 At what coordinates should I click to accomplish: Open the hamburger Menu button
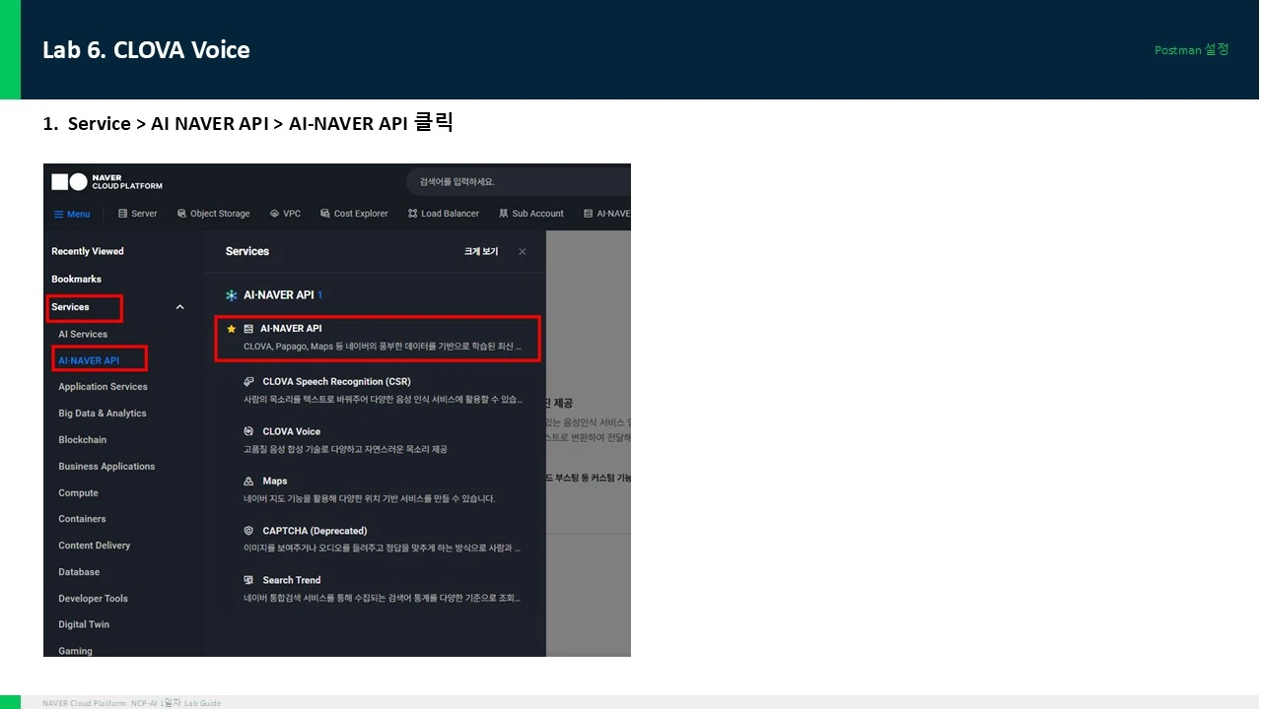(71, 214)
